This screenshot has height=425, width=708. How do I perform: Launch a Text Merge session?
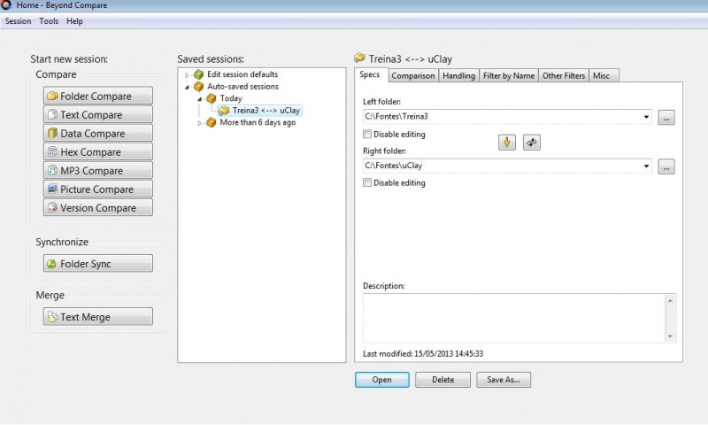[98, 317]
